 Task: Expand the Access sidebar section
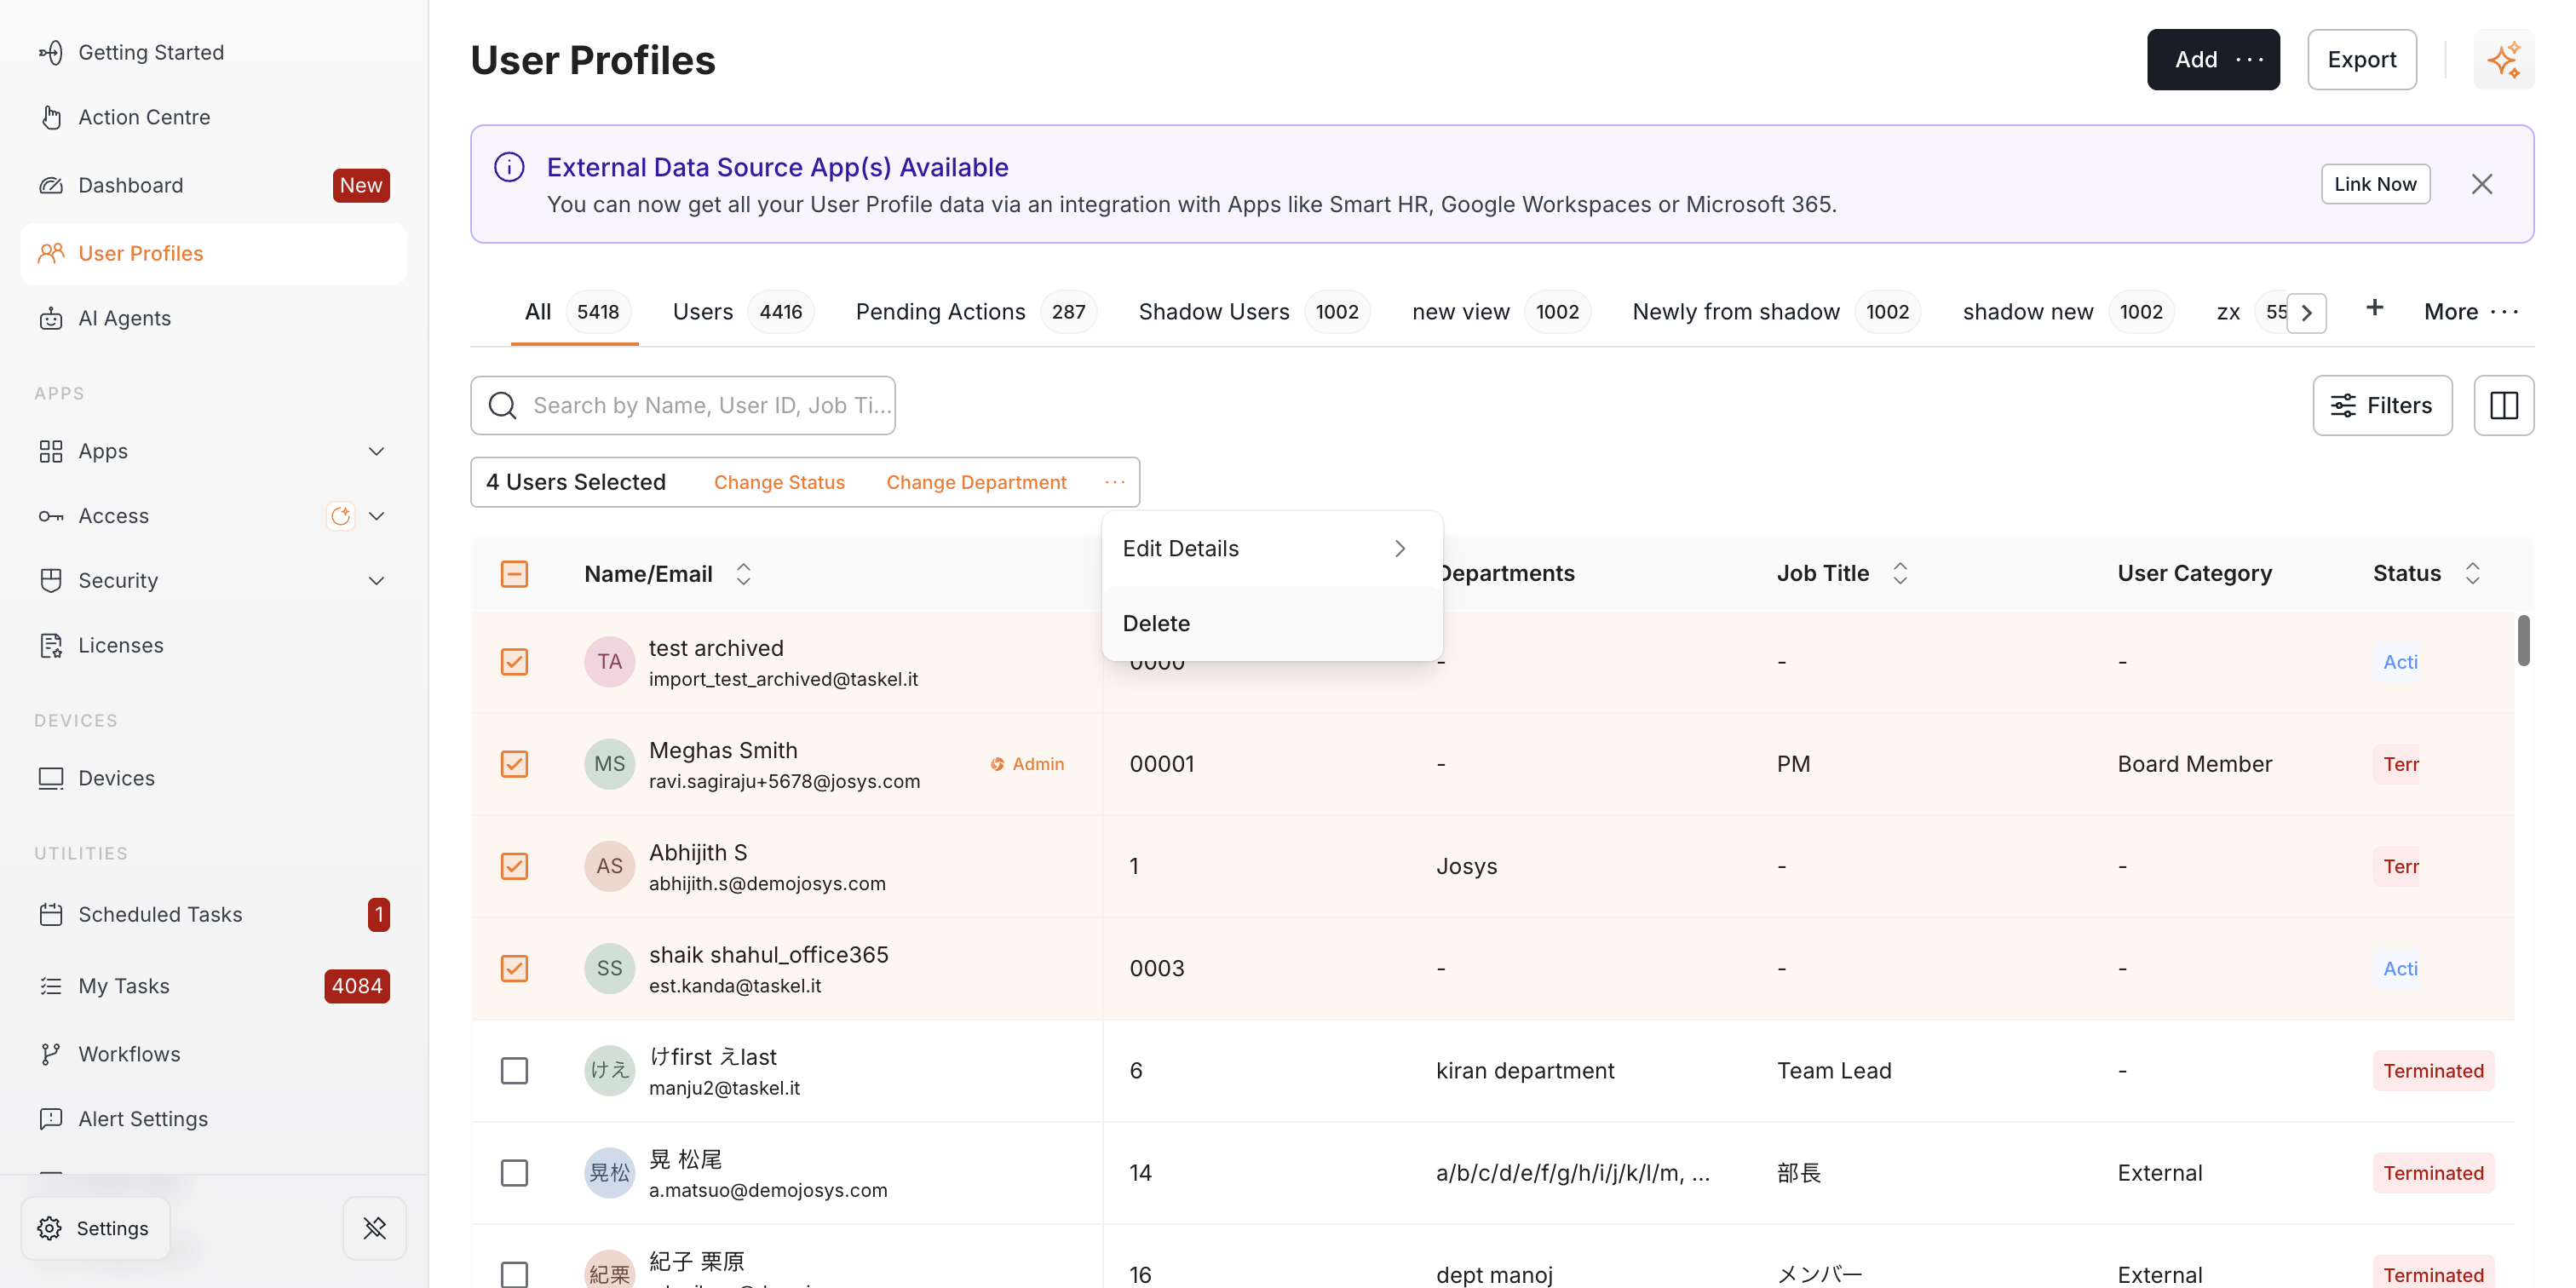pos(376,516)
